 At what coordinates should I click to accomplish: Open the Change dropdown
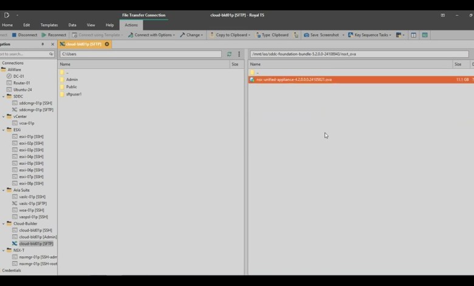point(191,35)
